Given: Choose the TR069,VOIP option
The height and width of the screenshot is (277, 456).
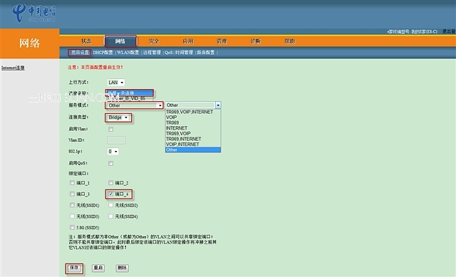Looking at the screenshot, I should point(193,133).
